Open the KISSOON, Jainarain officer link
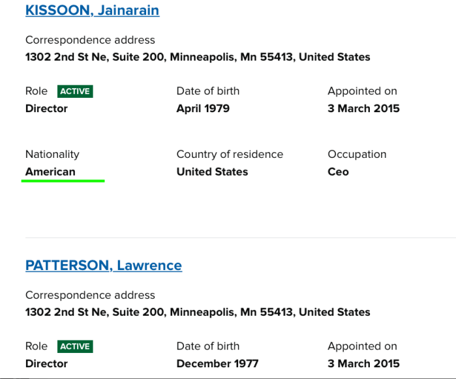Image resolution: width=456 pixels, height=379 pixels. click(x=92, y=10)
